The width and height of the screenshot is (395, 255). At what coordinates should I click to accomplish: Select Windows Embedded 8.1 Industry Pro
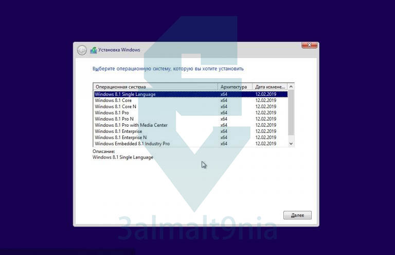point(191,144)
